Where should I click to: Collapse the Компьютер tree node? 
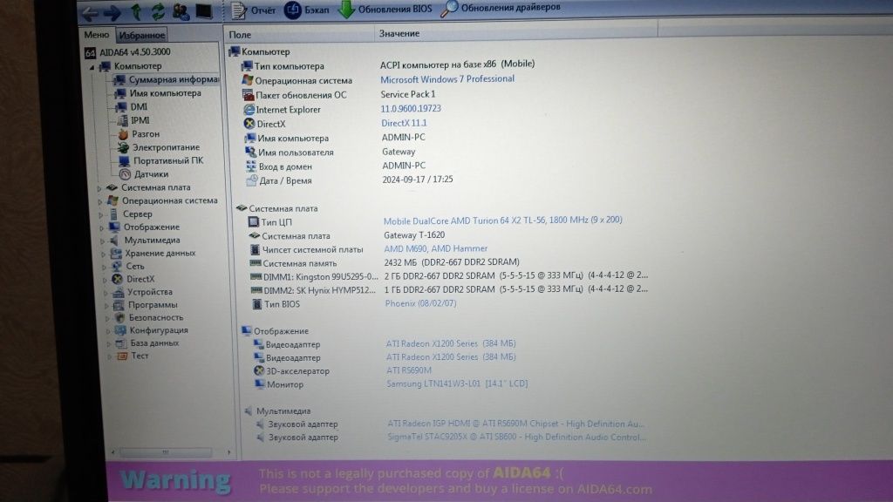point(92,67)
